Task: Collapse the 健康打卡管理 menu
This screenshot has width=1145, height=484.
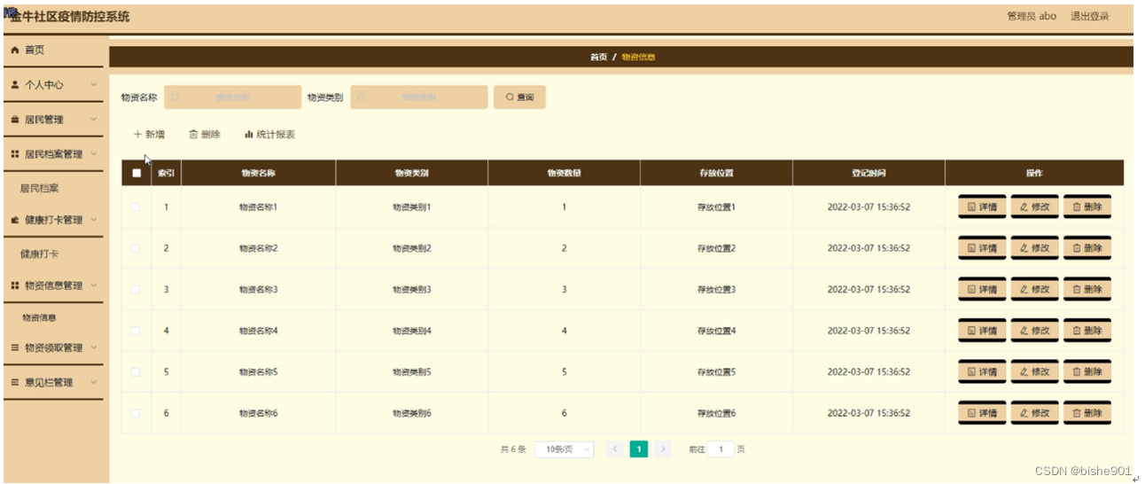Action: coord(53,220)
